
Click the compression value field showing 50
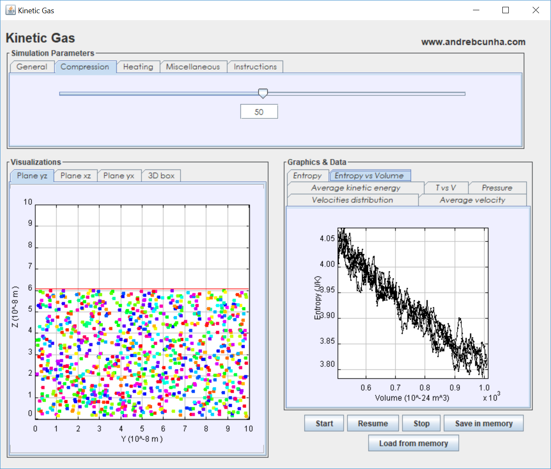click(x=259, y=112)
